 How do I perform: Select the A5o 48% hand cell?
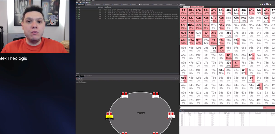183,79
